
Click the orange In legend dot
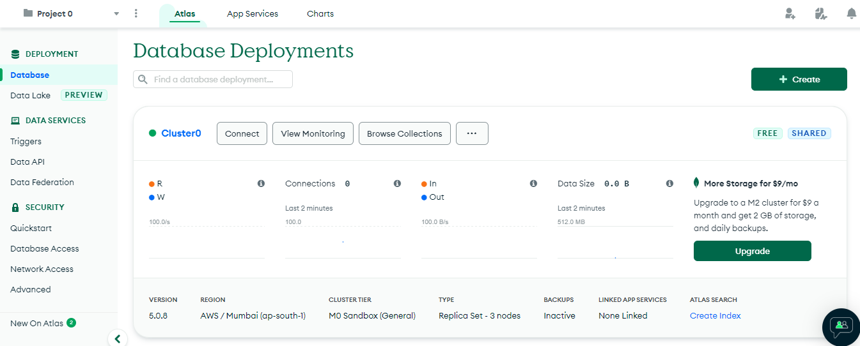[425, 184]
